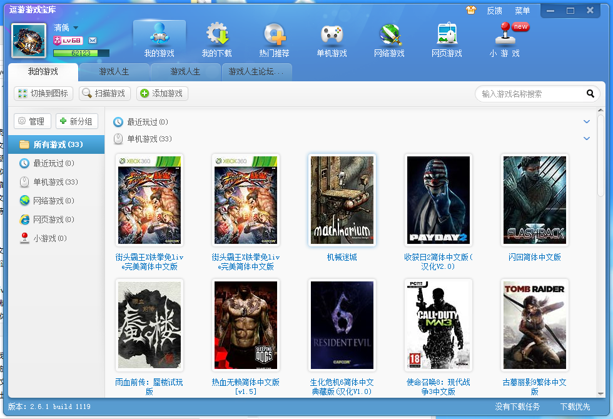The image size is (613, 419).
Task: Open the 生化危机6简体中文典藏版 title link
Action: pyautogui.click(x=342, y=387)
